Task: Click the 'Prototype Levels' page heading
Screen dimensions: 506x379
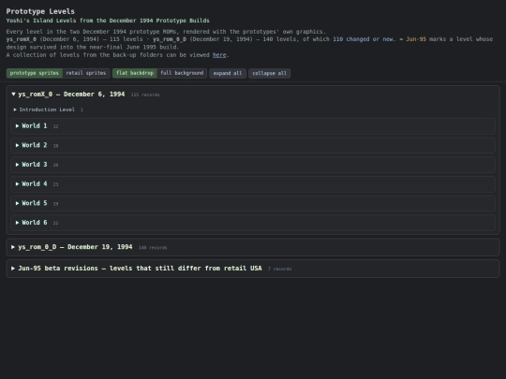Action: [40, 11]
